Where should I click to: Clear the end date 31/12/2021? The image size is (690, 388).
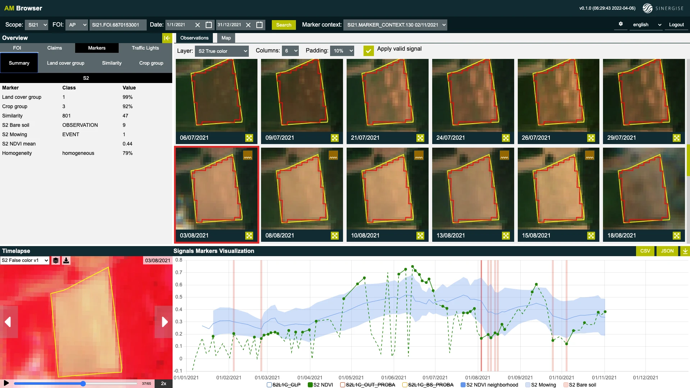248,25
